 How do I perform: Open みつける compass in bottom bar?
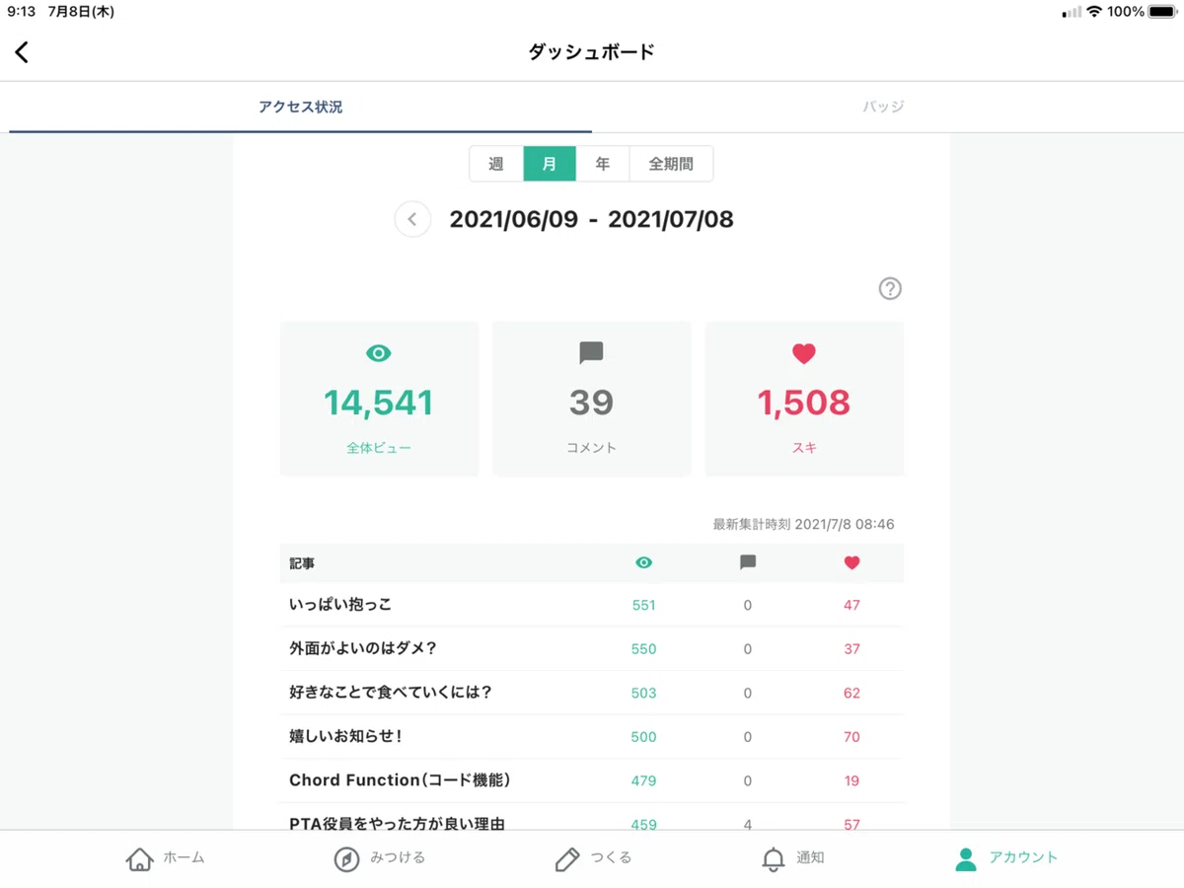click(x=380, y=858)
